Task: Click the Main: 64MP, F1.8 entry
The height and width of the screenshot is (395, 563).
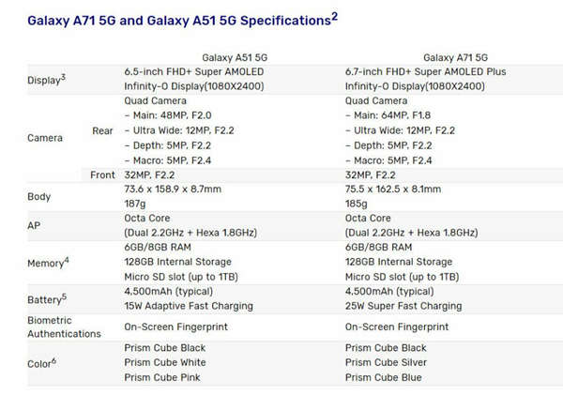Action: click(x=388, y=115)
